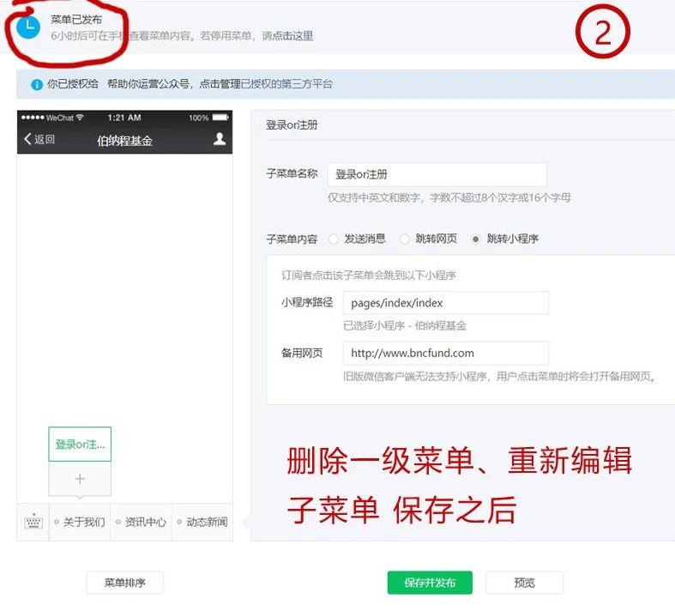The width and height of the screenshot is (675, 611).
Task: Open the 资讯中心 menu in preview
Action: 142,522
